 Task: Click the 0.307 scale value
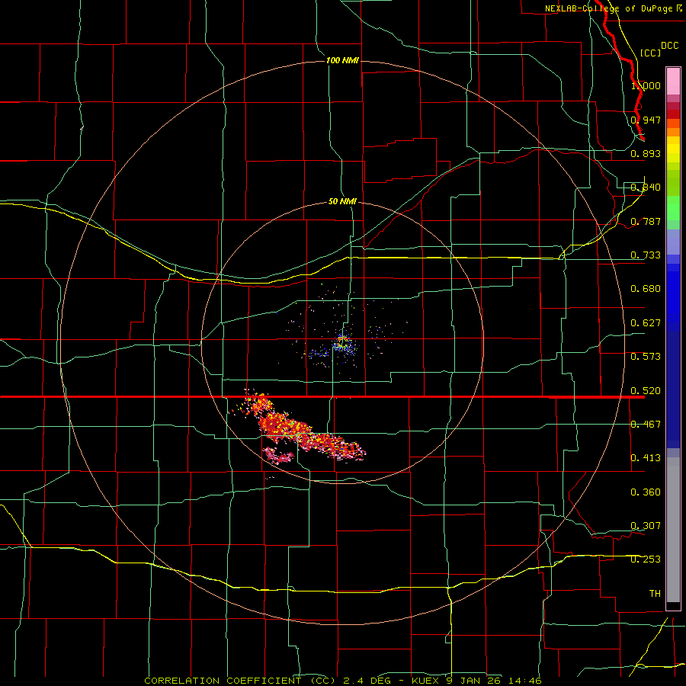tap(646, 526)
